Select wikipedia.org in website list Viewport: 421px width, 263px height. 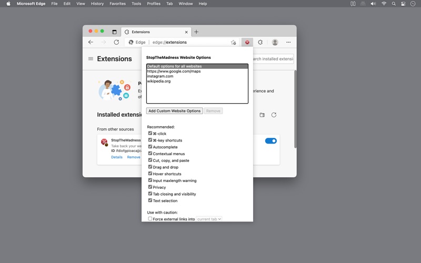197,81
